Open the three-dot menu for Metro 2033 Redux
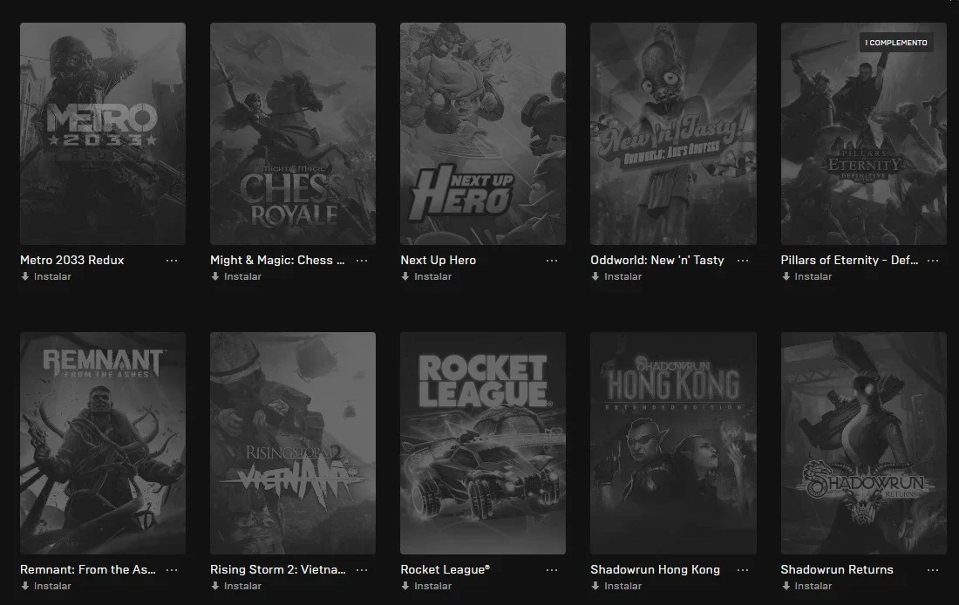Image resolution: width=959 pixels, height=605 pixels. point(172,261)
